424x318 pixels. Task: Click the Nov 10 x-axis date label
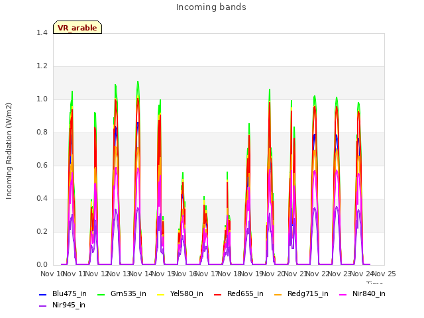(52, 274)
